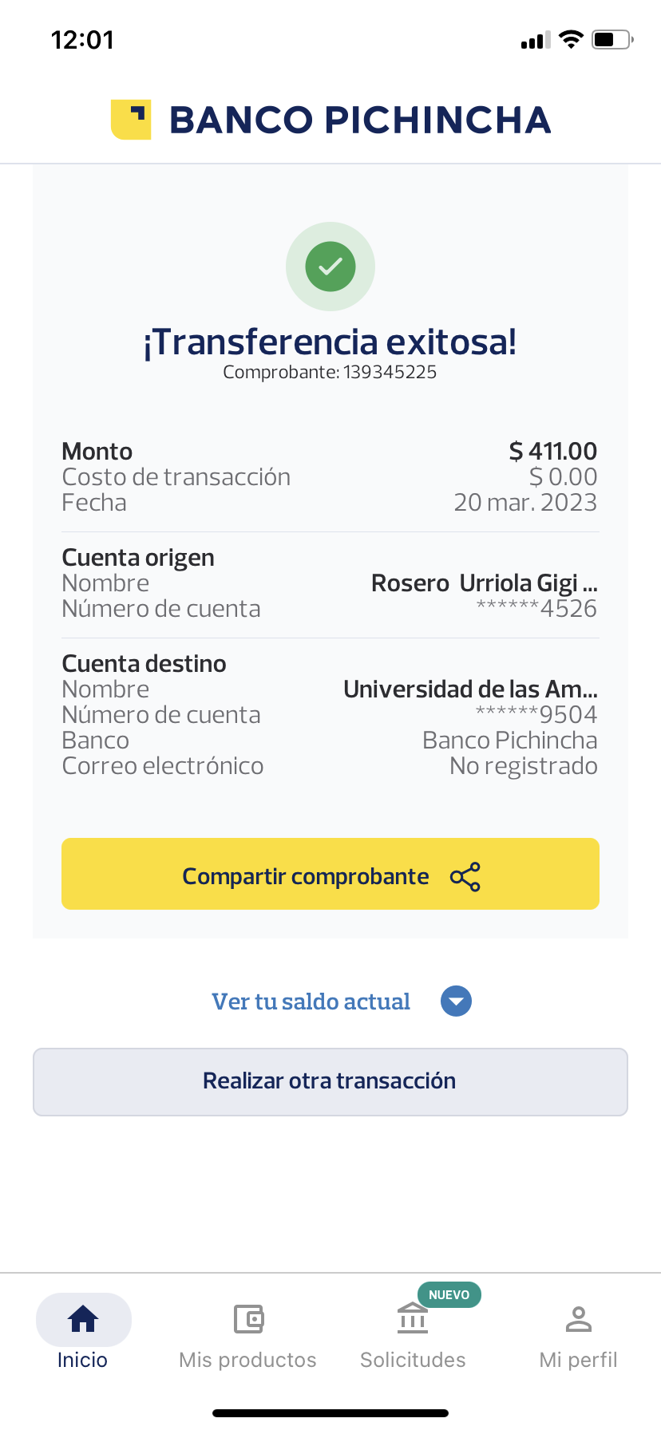Tap the green success checkmark icon
The width and height of the screenshot is (661, 1430).
pos(330,267)
